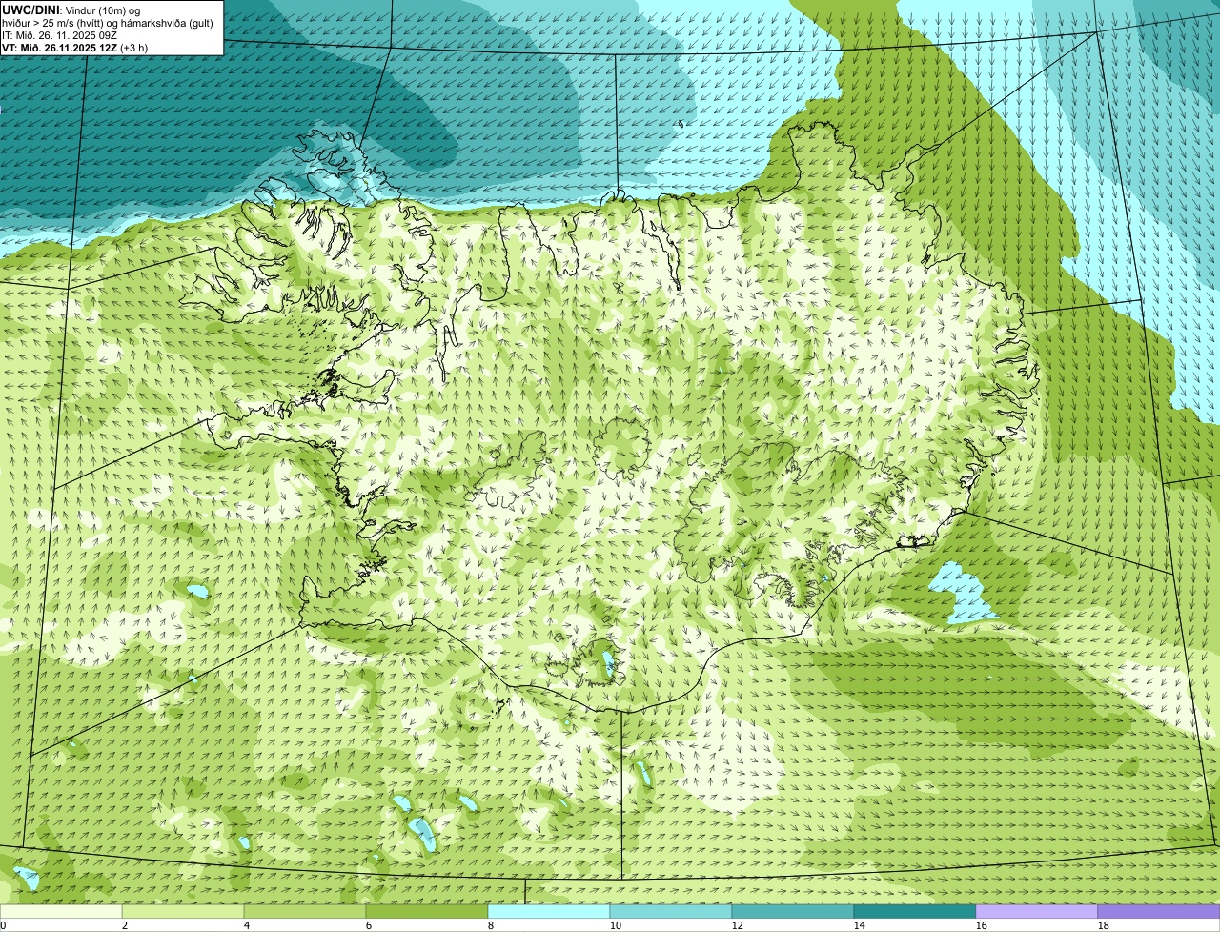Select the 4–6 m/s light green swatch
1220x932 pixels.
point(305,912)
